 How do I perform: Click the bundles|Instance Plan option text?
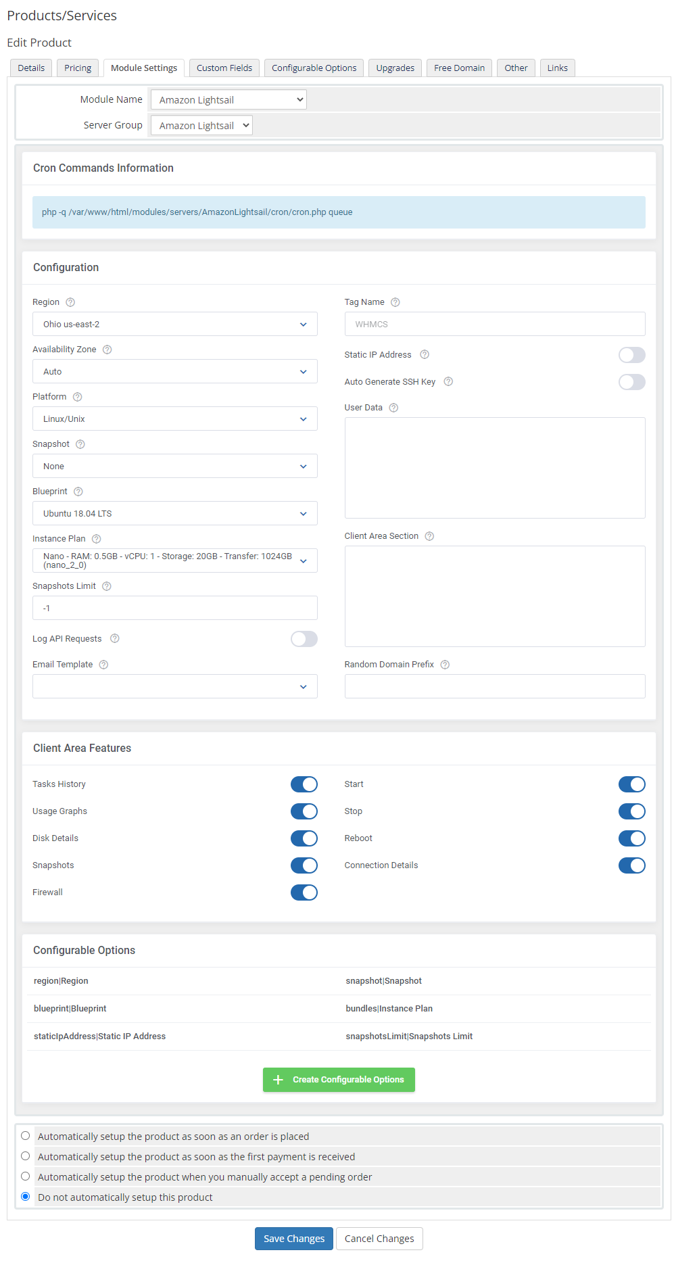coord(389,1009)
